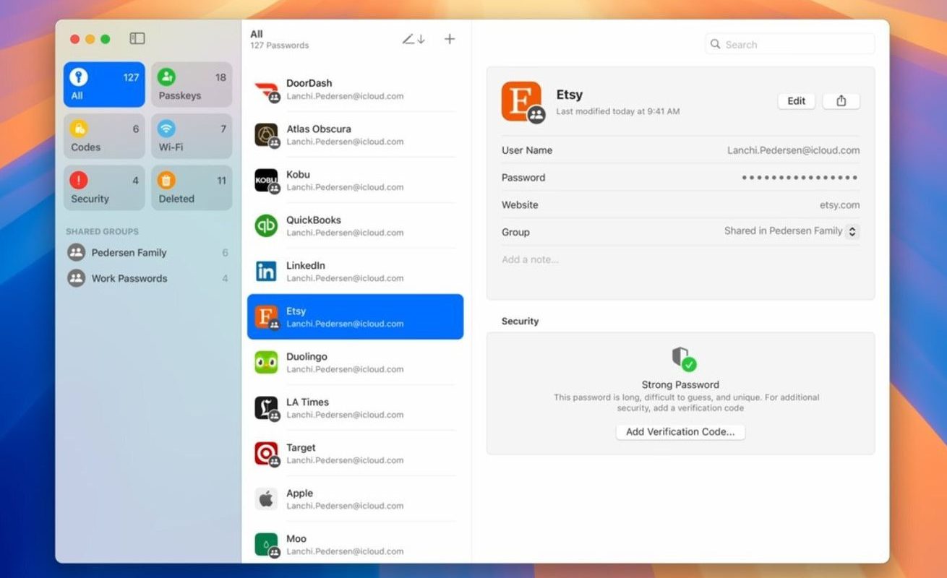Click the LinkedIn app icon
The height and width of the screenshot is (578, 947).
(266, 272)
